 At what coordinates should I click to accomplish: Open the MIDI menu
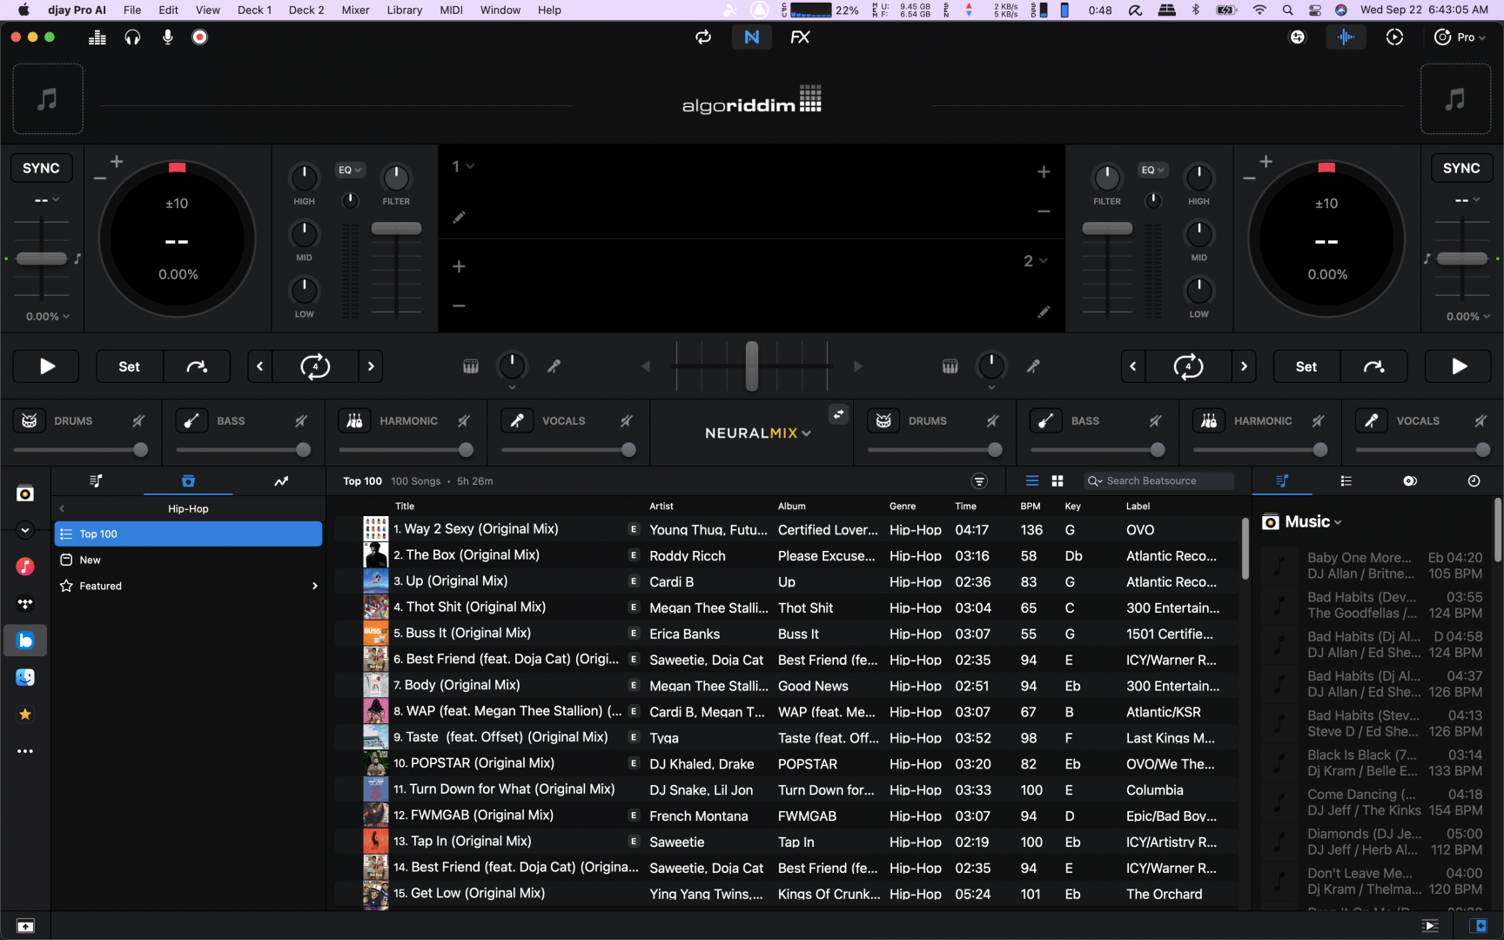click(x=451, y=10)
